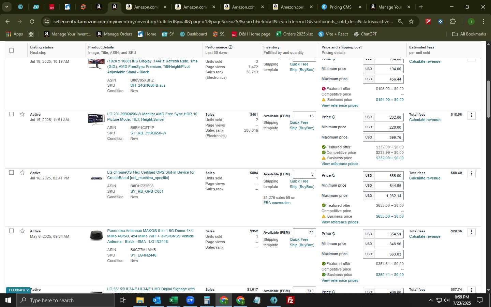This screenshot has height=307, width=491.
Task: Open the ChatGPT bookmark
Action: point(365,34)
